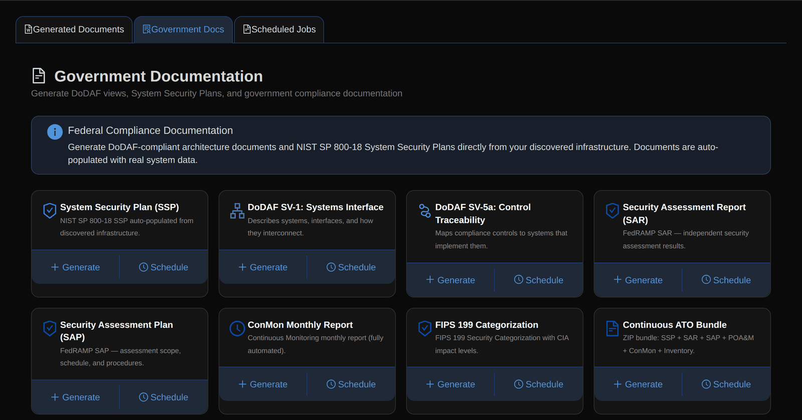802x420 pixels.
Task: Click the ConMon Monthly Report card title
Action: (300, 325)
